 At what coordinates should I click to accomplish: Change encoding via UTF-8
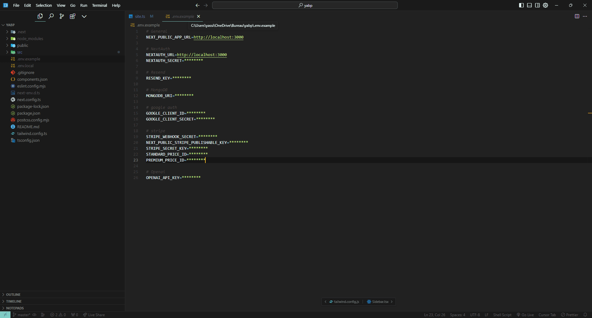point(475,315)
